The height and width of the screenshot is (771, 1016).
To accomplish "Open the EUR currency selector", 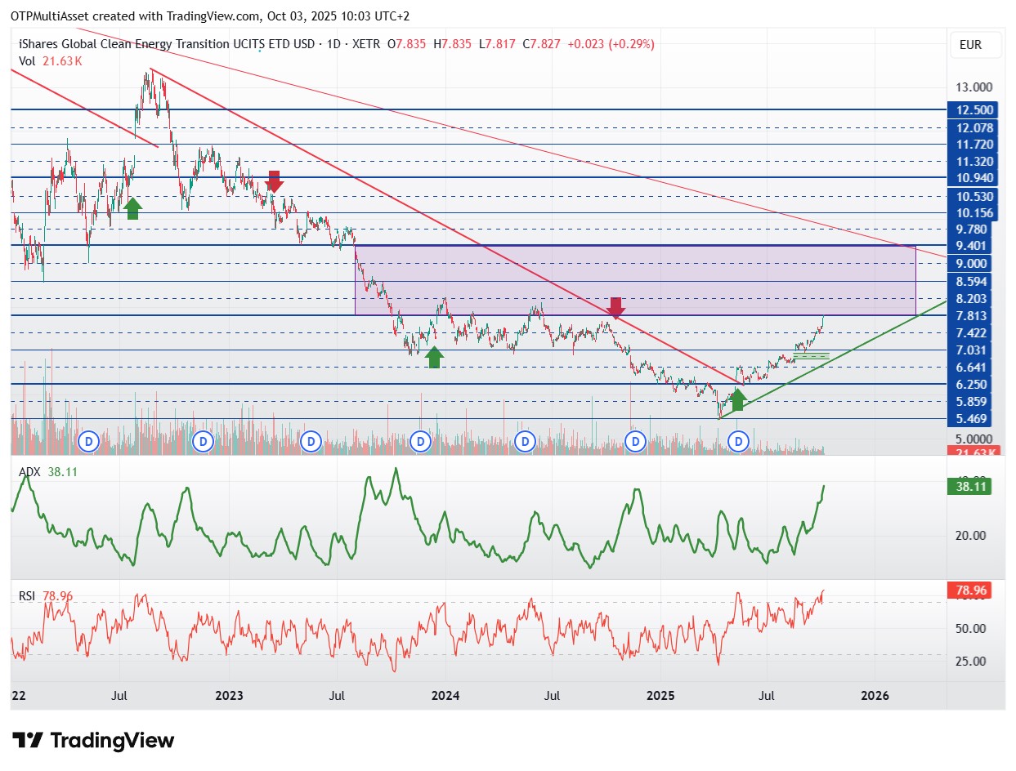I will [x=976, y=45].
